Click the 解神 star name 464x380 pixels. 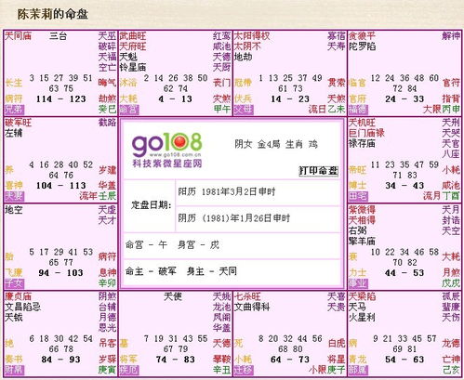tap(451, 36)
